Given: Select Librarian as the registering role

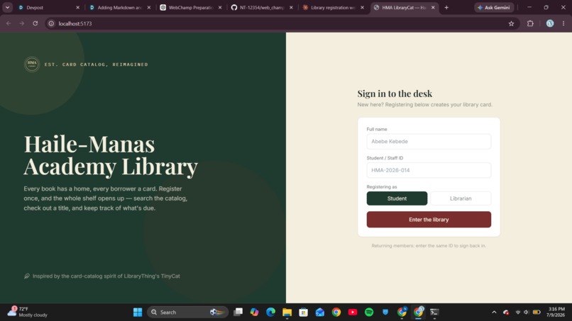Looking at the screenshot, I should click(461, 198).
